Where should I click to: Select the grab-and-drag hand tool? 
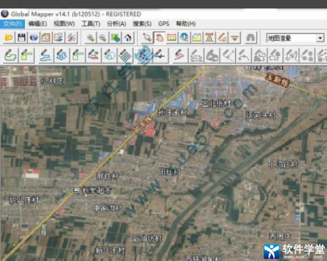click(160, 38)
